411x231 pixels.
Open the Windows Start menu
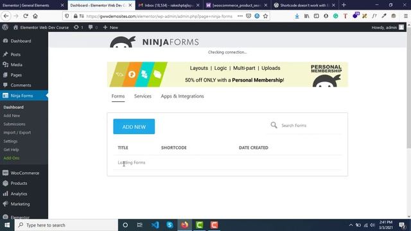7,225
